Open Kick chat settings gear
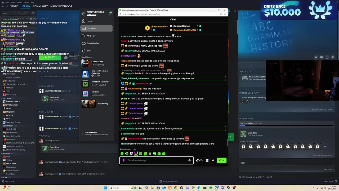Image resolution: width=339 pixels, height=191 pixels. pyautogui.click(x=213, y=160)
